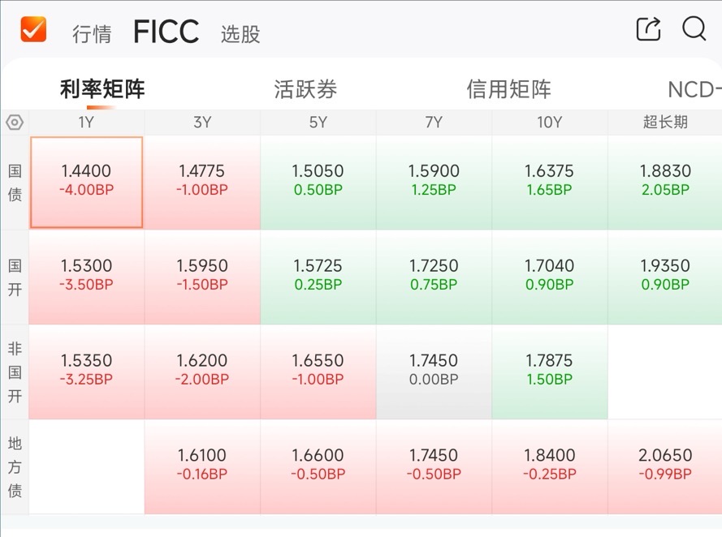Screen dimensions: 722x537
Task: Select the 地方债 row label
Action: click(x=15, y=466)
